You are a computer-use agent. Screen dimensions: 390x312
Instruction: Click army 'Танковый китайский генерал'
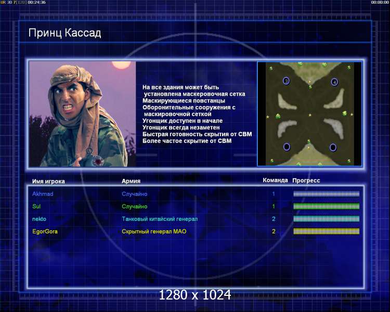(160, 219)
